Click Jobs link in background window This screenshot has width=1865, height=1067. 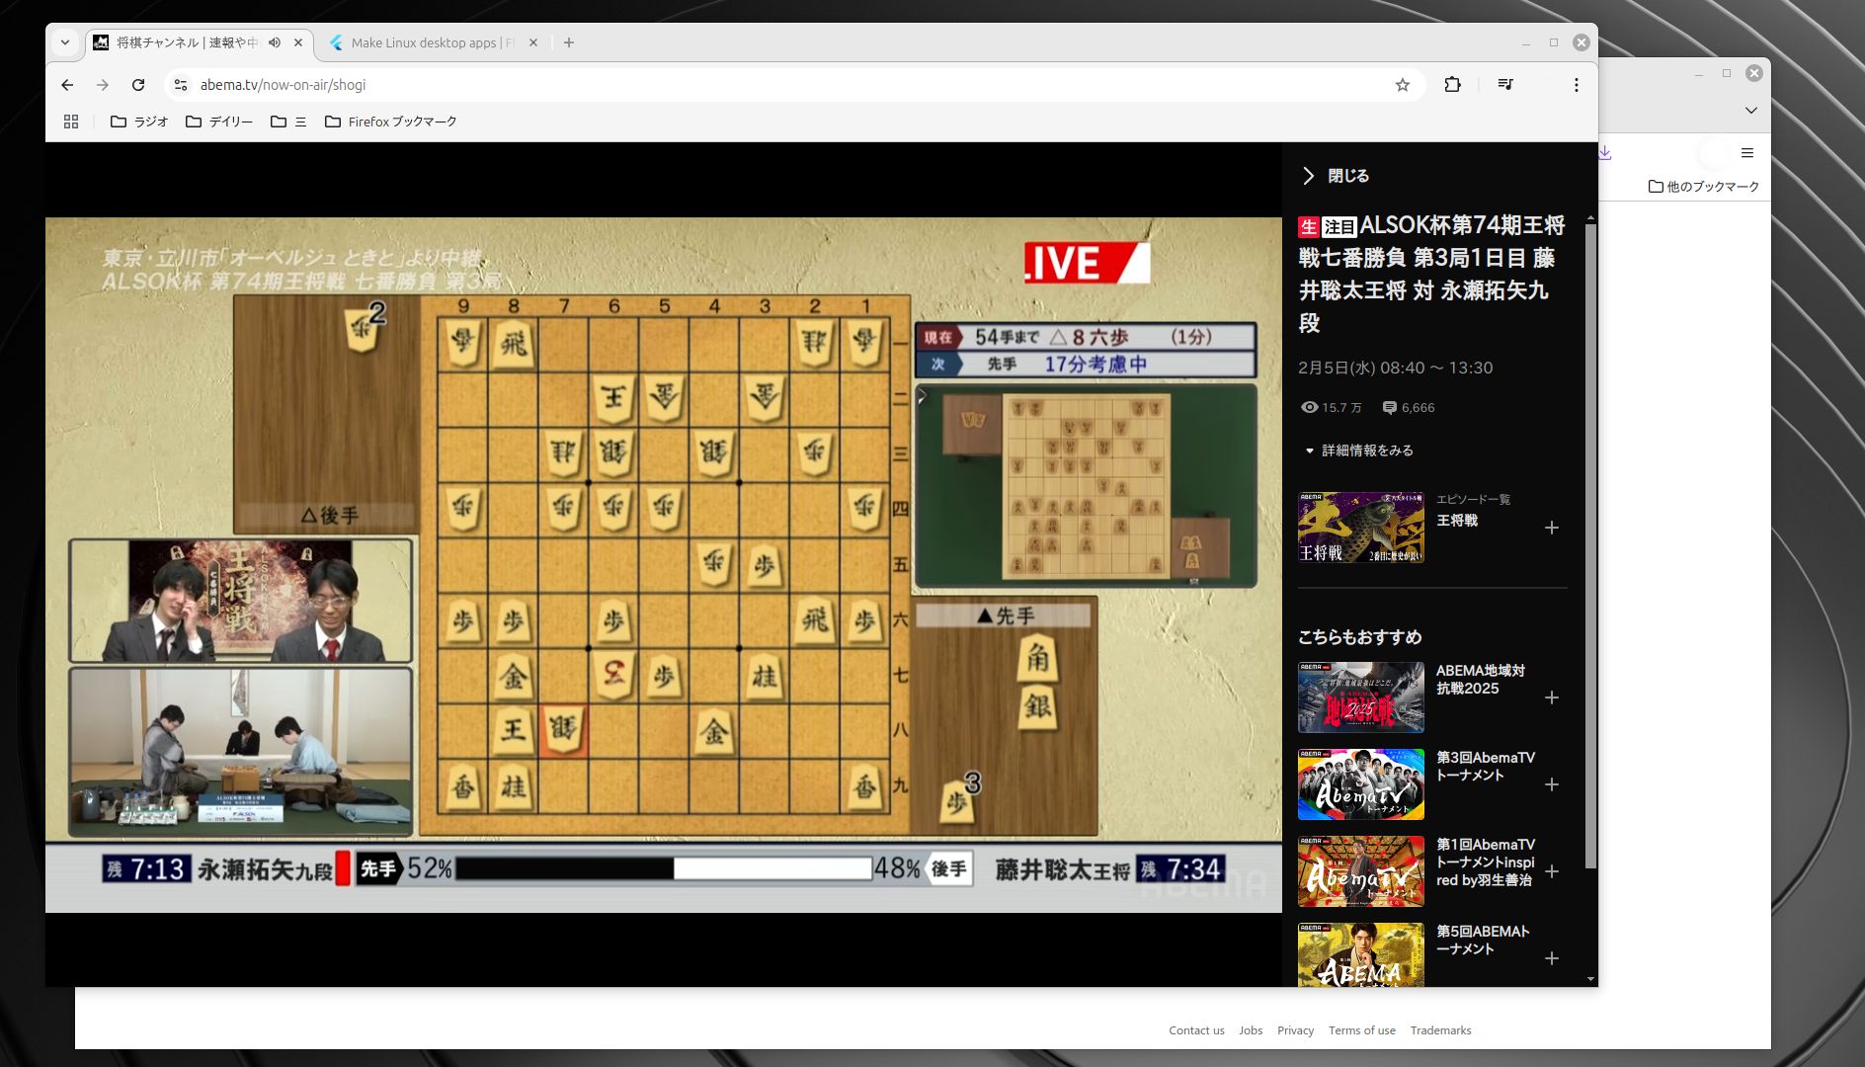pos(1251,1030)
